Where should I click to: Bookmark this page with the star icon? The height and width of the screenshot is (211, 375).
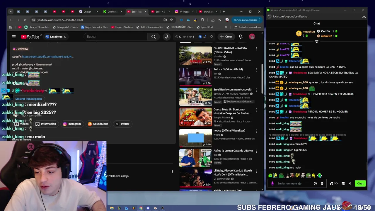pos(171,20)
